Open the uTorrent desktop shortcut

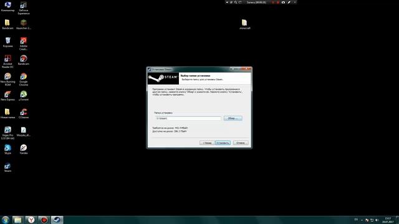click(x=24, y=96)
